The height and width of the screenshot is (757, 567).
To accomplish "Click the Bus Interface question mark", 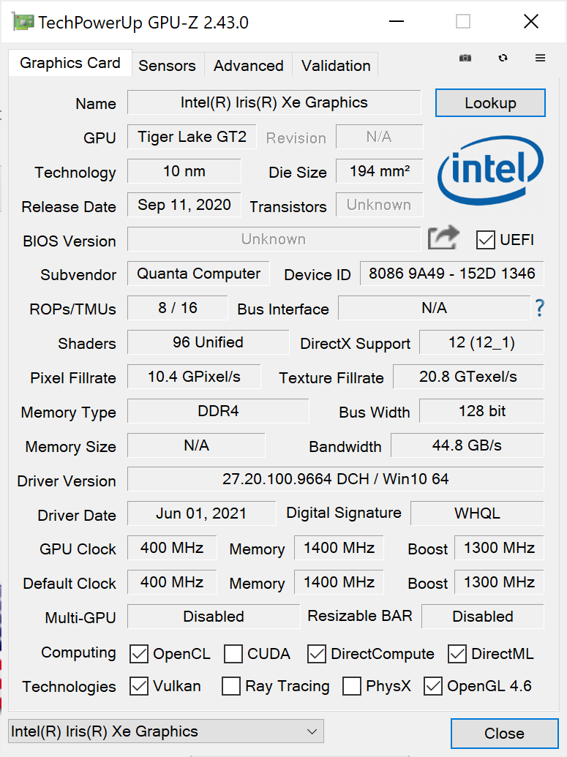I will [x=540, y=308].
